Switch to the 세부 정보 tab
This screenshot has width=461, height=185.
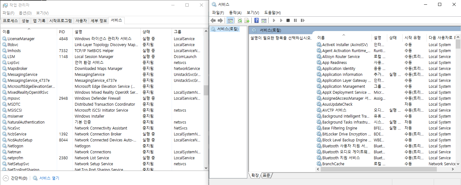pyautogui.click(x=99, y=21)
